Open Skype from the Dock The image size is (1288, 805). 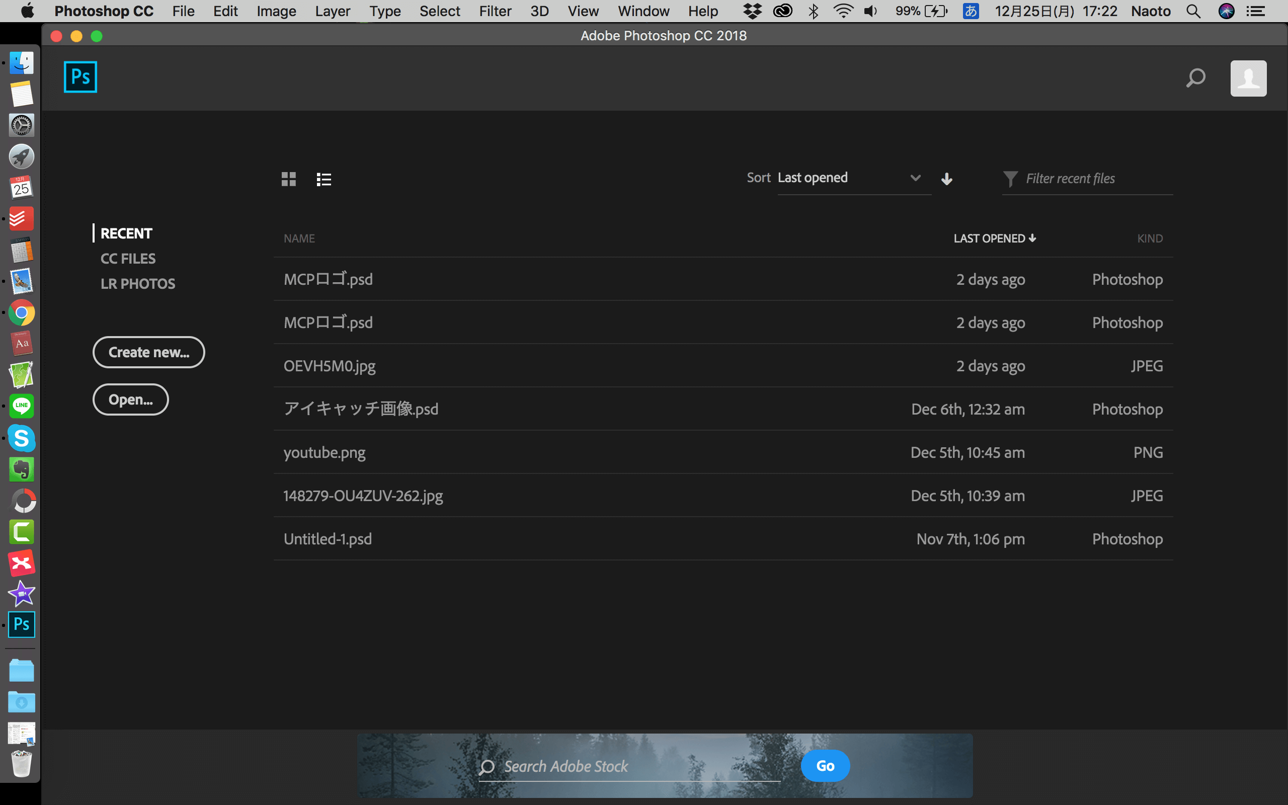coord(21,438)
